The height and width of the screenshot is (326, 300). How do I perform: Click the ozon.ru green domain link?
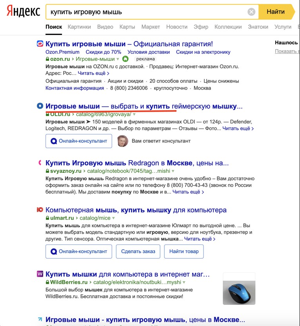point(60,59)
